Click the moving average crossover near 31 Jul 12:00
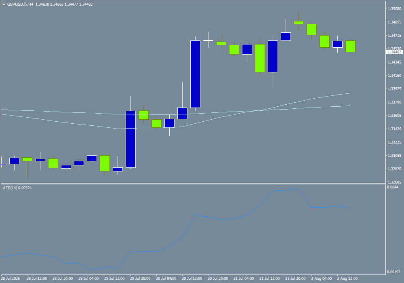Viewport: 404px width, 283px height. [261, 110]
